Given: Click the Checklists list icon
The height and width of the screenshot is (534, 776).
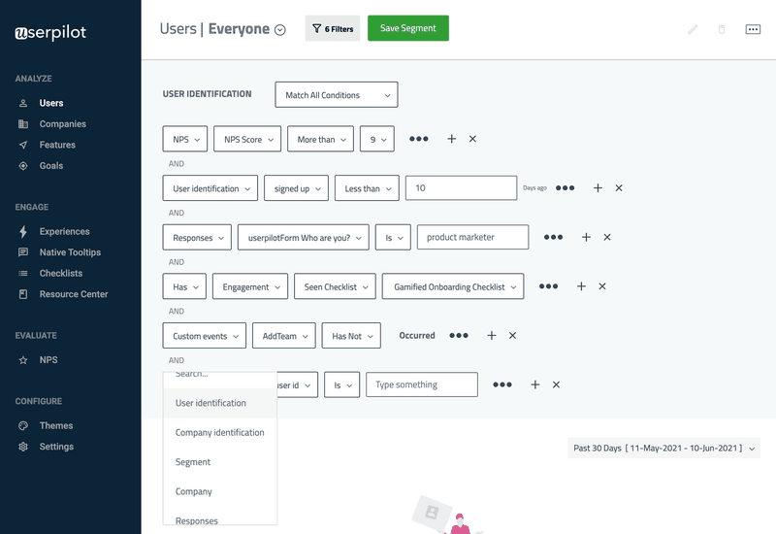Looking at the screenshot, I should 22,274.
